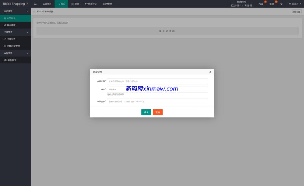Refresh the page using the reload icon
Screen dimensions: 304x186
(281, 4)
